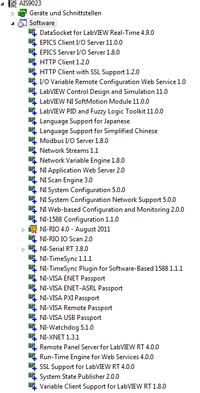Click icon beside NI-RIO IO Scan 2.0
Viewport: 200px width, 393px height.
point(33,239)
